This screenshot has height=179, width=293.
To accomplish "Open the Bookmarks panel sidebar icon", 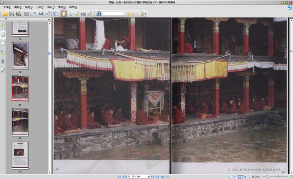I will (x=3, y=25).
